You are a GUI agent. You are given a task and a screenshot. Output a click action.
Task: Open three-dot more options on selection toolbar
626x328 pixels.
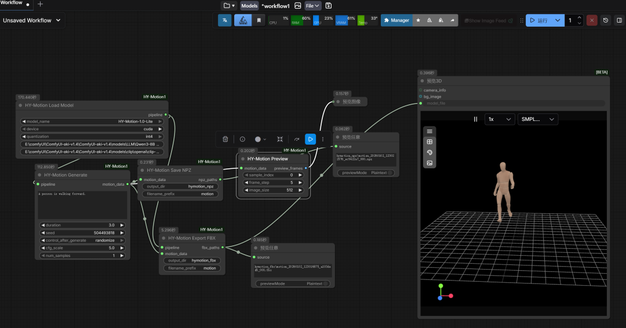pyautogui.click(x=323, y=139)
